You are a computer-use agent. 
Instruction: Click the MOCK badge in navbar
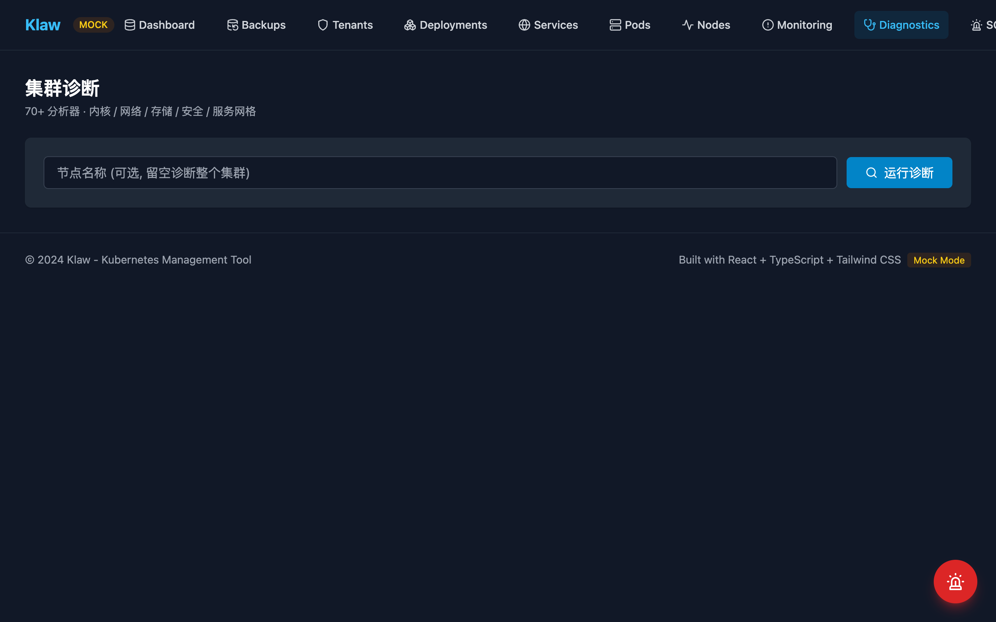93,25
